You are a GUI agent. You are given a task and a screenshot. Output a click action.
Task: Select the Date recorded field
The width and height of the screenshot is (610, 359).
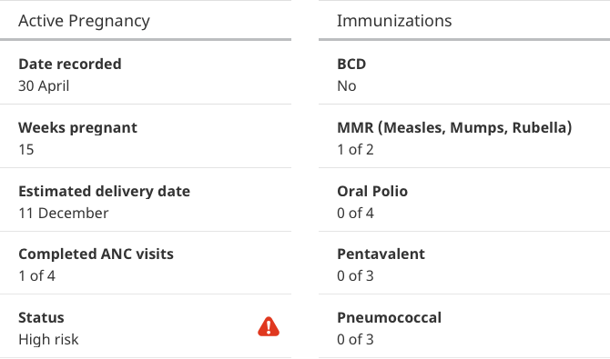tap(146, 73)
